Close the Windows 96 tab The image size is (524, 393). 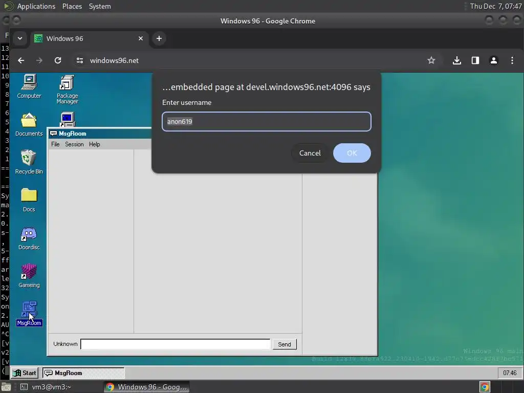(141, 38)
